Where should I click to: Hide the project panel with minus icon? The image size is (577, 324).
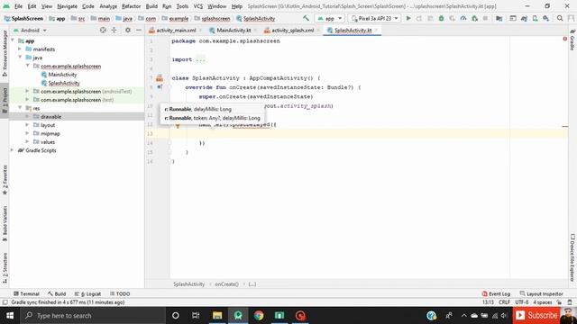coord(139,30)
